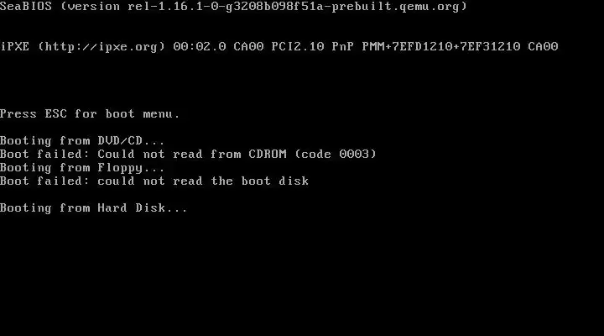Click the word 'CDROM' in error line
This screenshot has width=604, height=336.
click(268, 155)
